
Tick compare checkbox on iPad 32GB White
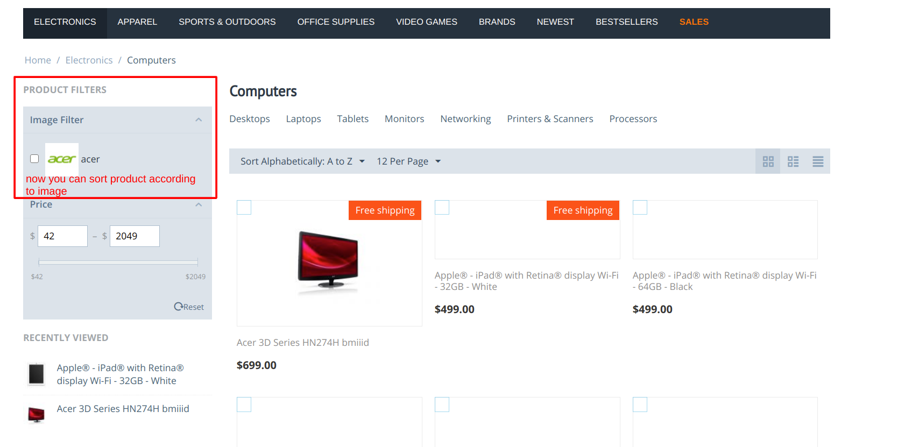(442, 208)
